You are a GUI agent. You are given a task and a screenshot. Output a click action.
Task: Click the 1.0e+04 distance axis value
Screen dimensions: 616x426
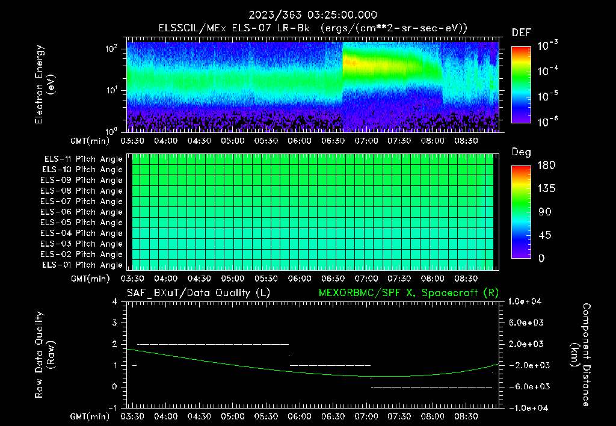click(525, 301)
